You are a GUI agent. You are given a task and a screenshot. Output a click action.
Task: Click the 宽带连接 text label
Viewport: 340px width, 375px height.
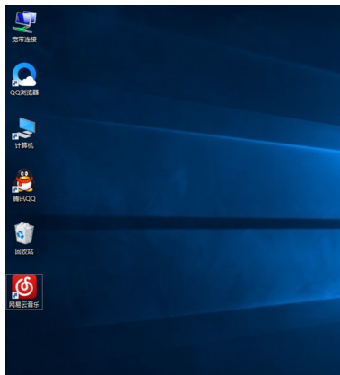click(x=24, y=39)
